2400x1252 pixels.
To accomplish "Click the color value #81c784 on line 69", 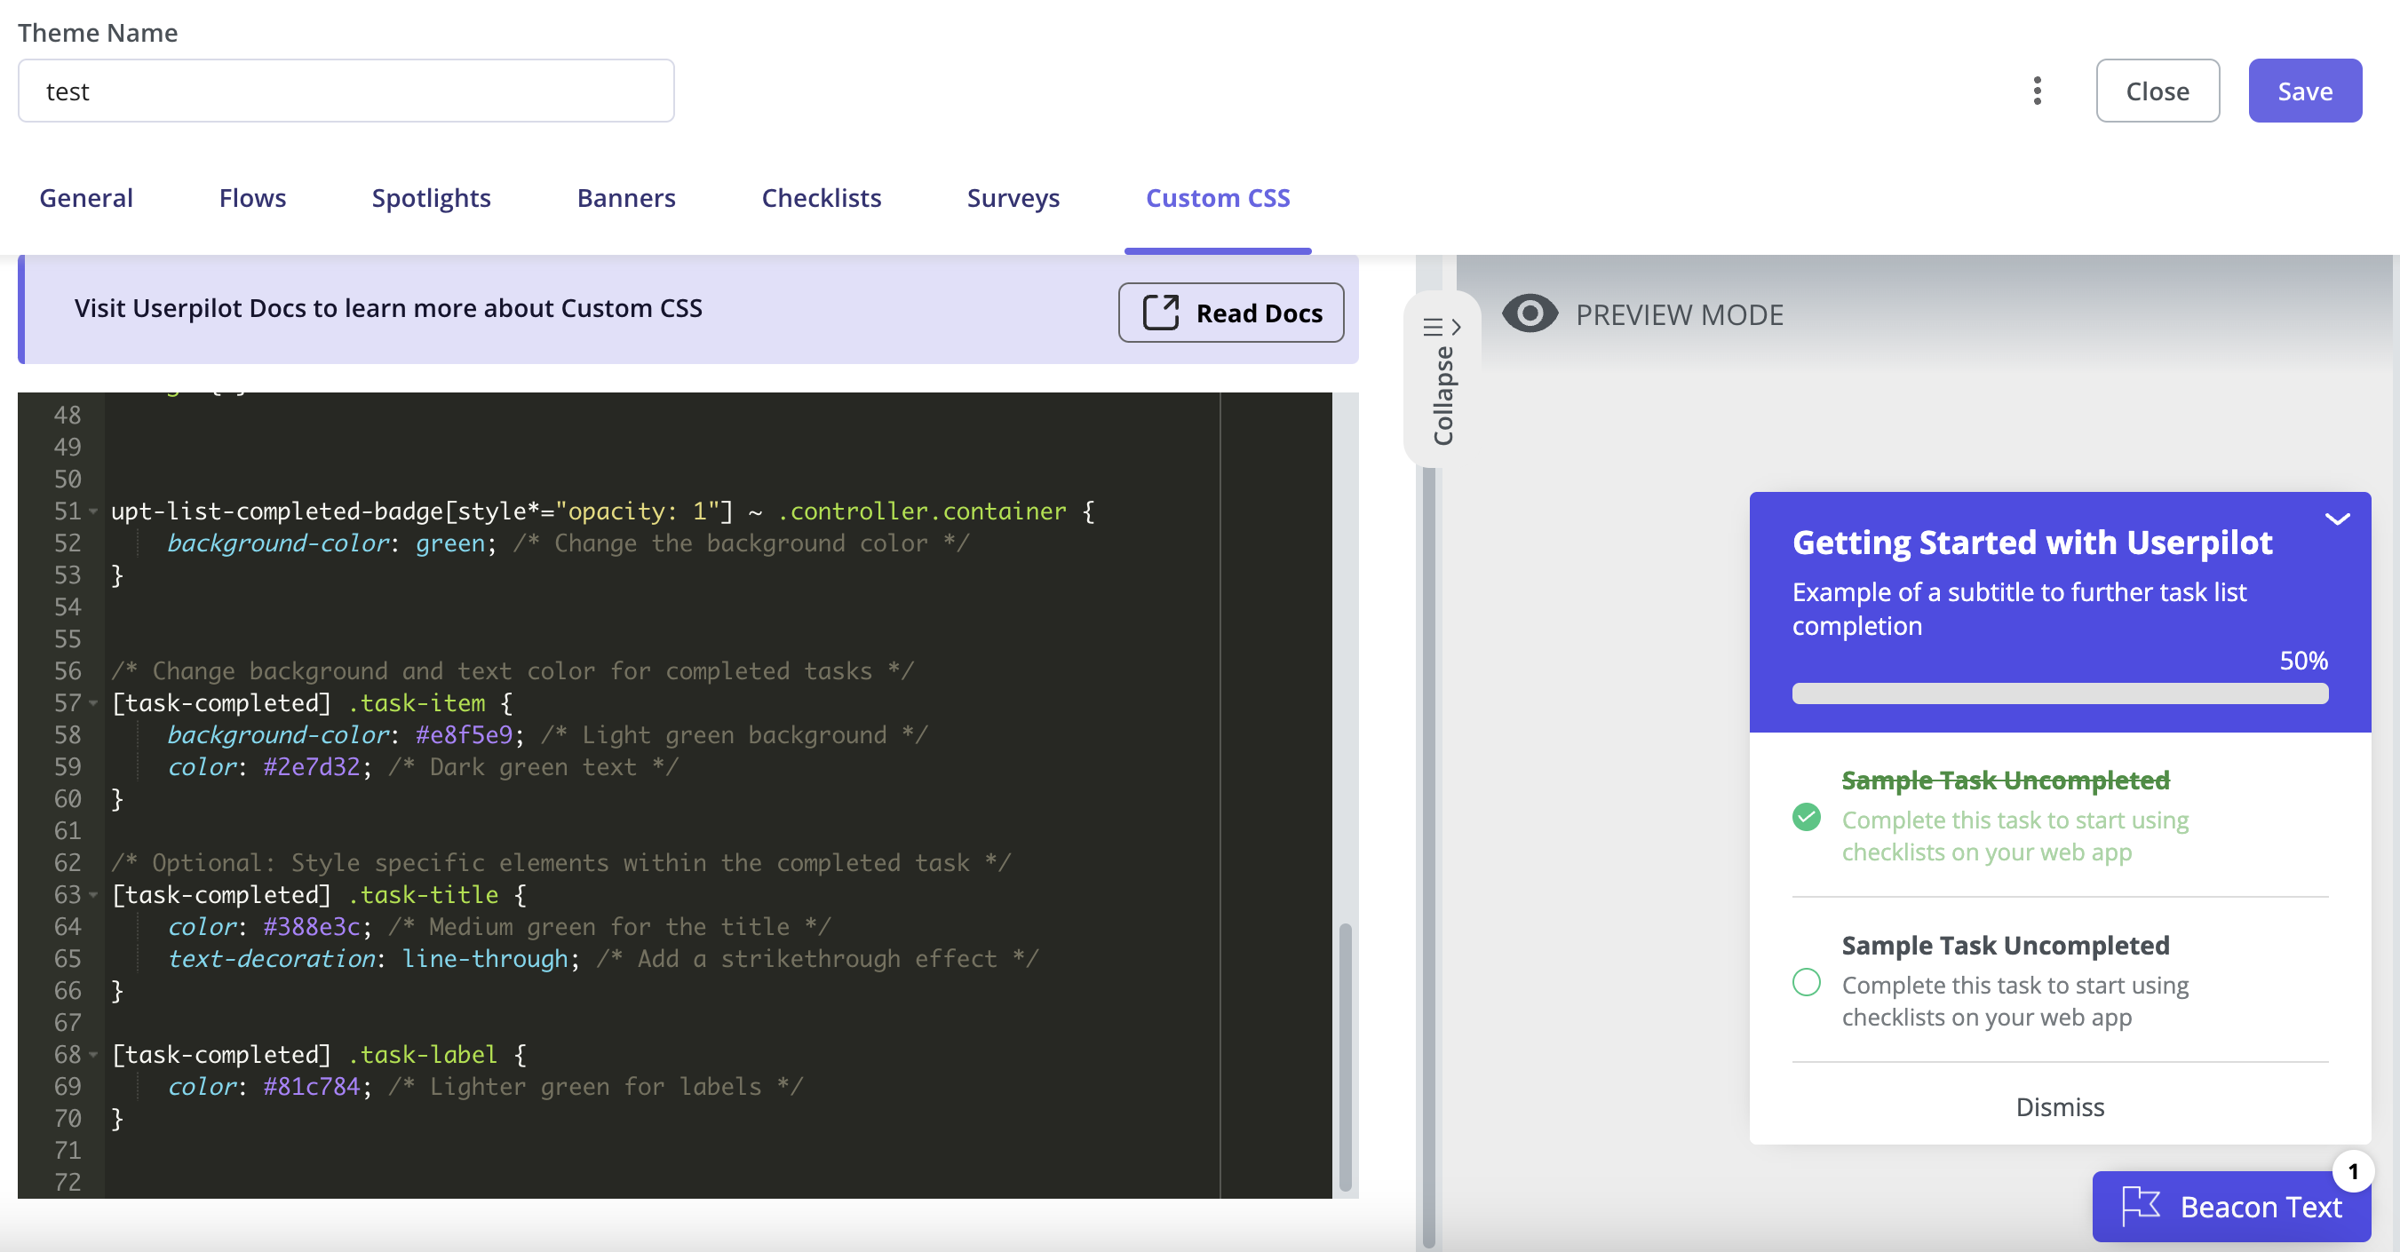I will [311, 1086].
